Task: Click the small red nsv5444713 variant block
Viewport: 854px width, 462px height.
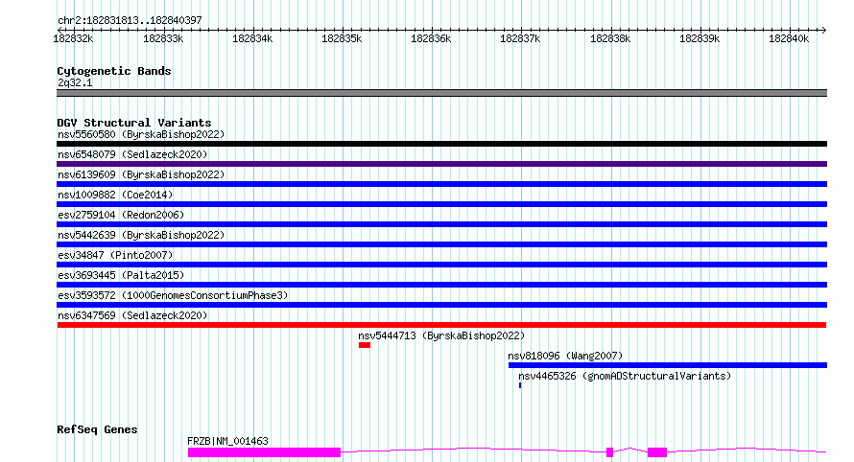Action: [365, 345]
